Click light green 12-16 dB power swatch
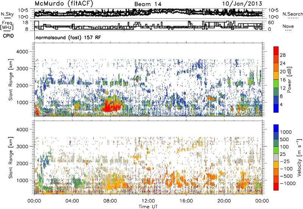Viewport: 303px width, 209px height. pyautogui.click(x=276, y=84)
